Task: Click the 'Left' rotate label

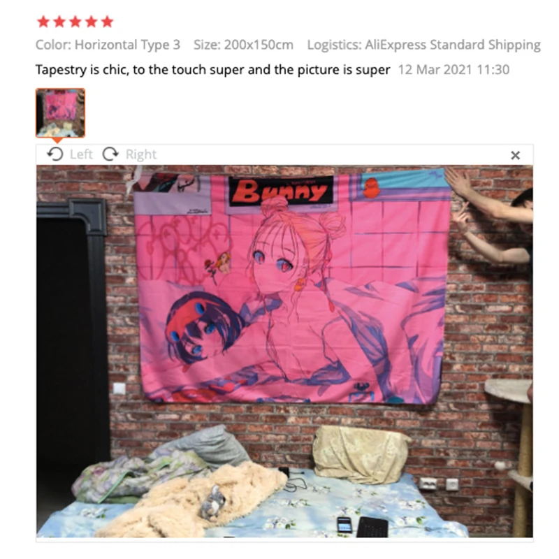Action: pyautogui.click(x=81, y=154)
